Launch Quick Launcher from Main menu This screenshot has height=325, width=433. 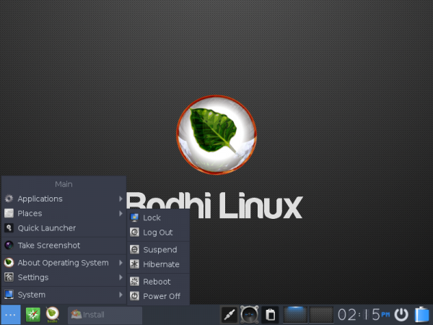[64, 228]
